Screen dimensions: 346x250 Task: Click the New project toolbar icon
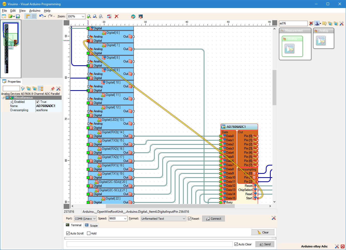pos(4,16)
